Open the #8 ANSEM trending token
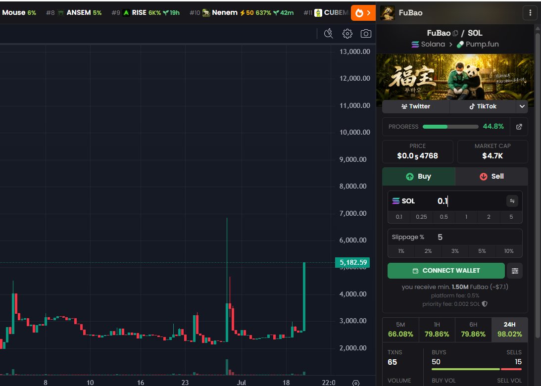 pos(74,13)
